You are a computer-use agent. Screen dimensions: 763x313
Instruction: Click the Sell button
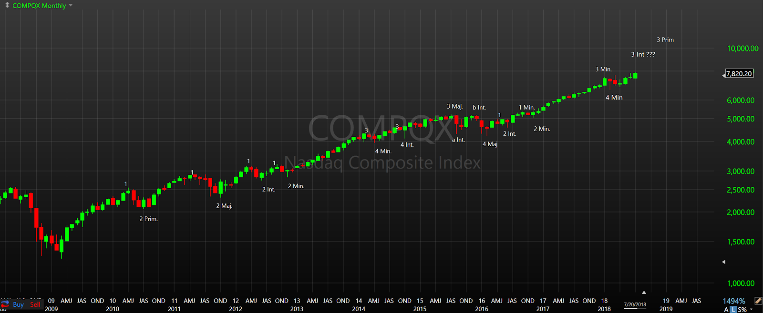35,304
